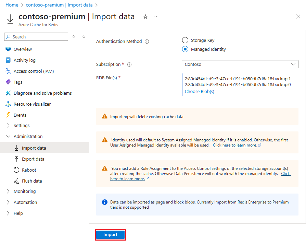Screen dimensions: 306x244
Task: Navigate to Home via the breadcrumb
Action: point(12,5)
